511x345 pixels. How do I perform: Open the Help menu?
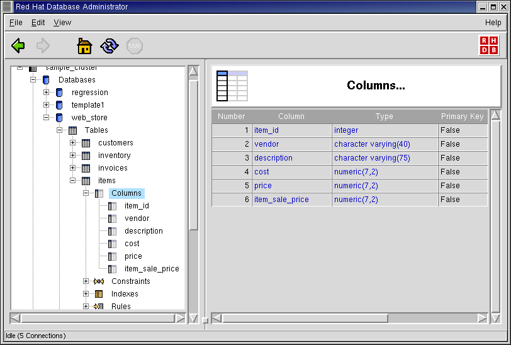(x=493, y=22)
